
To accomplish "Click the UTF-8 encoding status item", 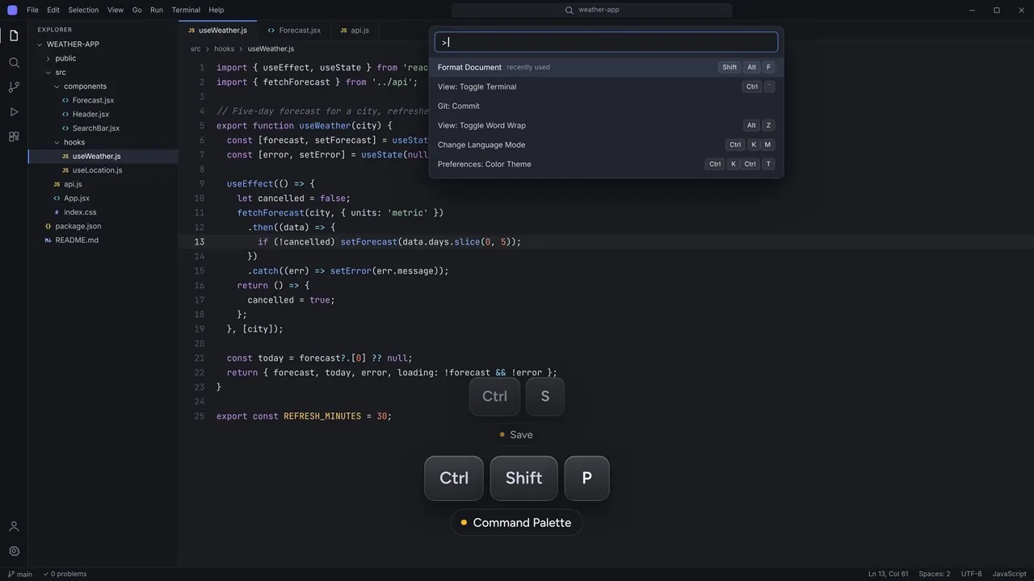I will tap(972, 574).
